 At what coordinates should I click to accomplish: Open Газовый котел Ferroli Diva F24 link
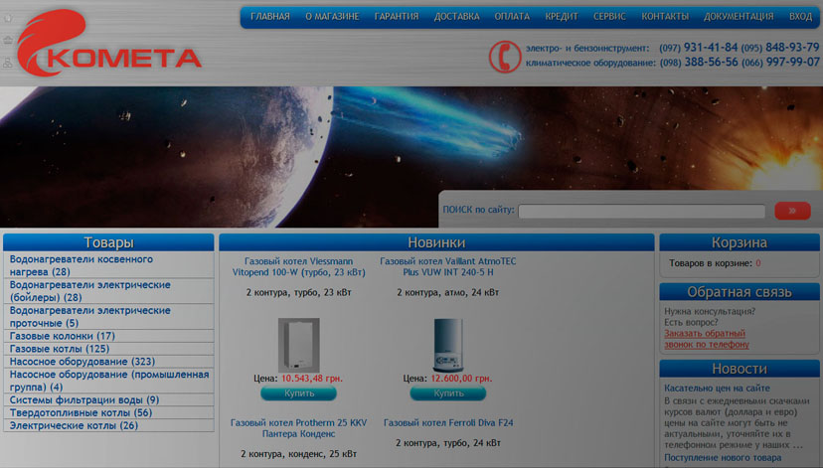(x=448, y=423)
